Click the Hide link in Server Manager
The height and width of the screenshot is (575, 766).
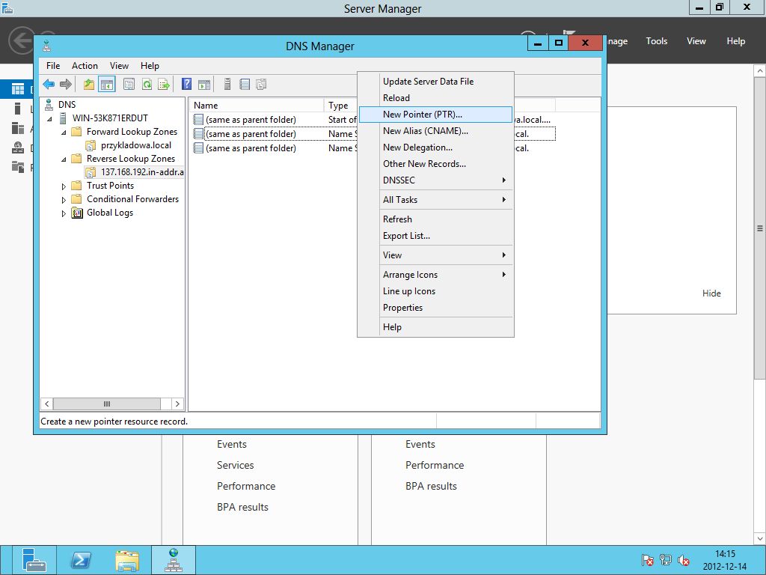coord(711,293)
